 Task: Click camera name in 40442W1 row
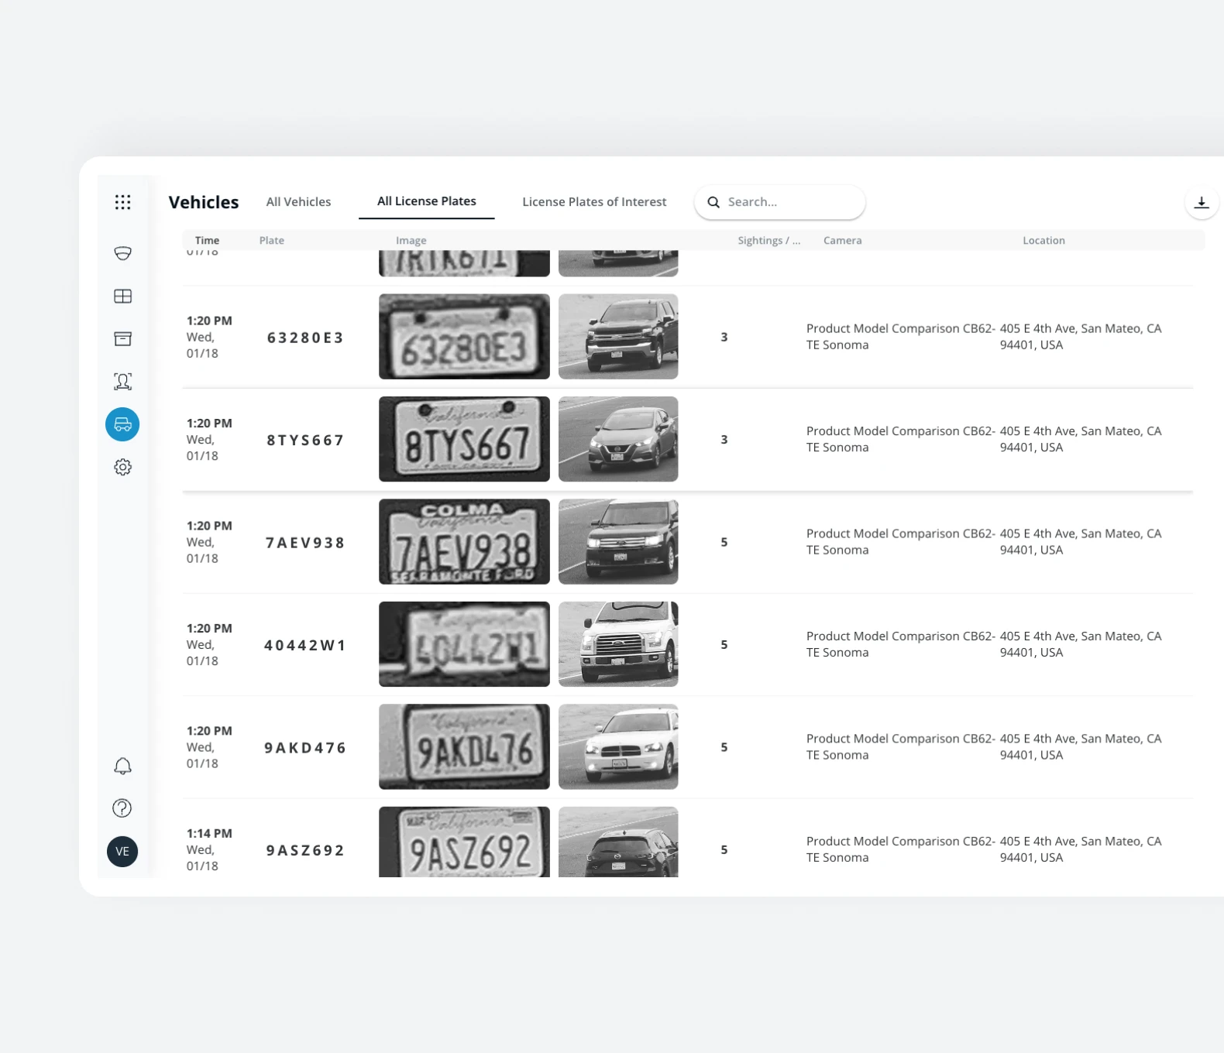click(900, 644)
